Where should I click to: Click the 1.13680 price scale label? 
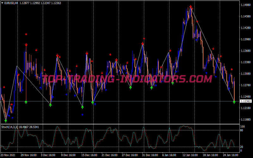(x=246, y=51)
